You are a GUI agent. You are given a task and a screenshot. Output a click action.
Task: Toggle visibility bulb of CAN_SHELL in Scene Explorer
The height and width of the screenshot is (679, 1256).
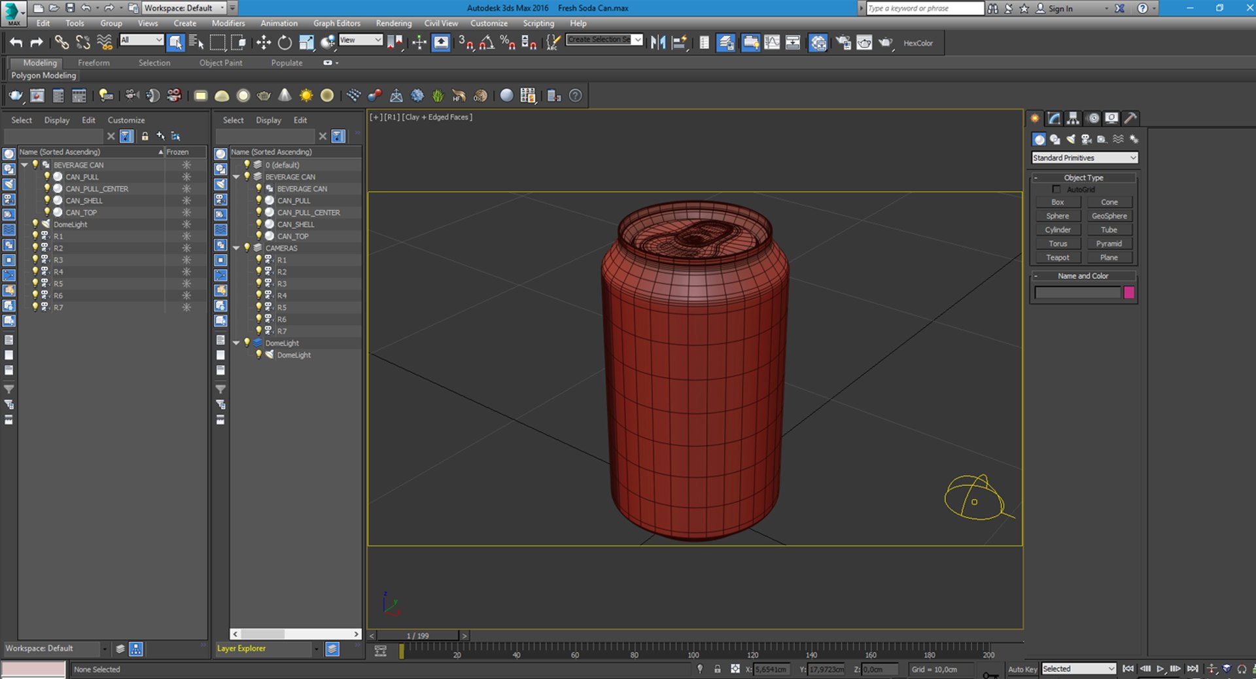point(47,200)
